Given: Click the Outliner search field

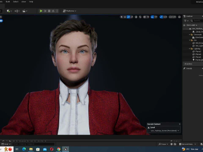Looking at the screenshot, I should pos(197,21).
